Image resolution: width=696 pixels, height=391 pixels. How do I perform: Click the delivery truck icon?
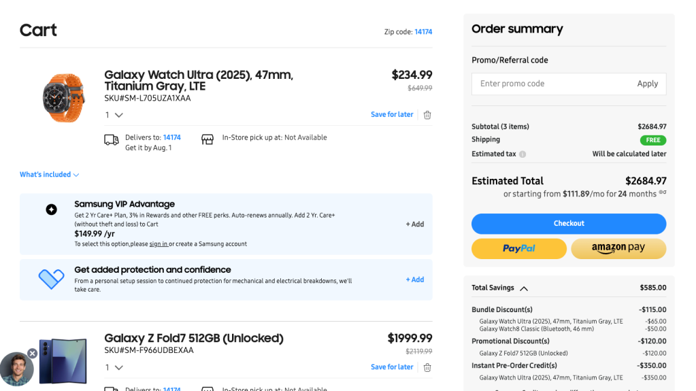(x=111, y=139)
